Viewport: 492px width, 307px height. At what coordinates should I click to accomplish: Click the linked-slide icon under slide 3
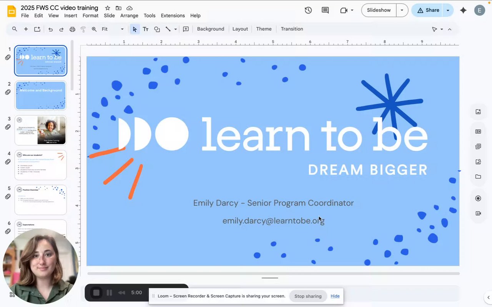click(8, 127)
